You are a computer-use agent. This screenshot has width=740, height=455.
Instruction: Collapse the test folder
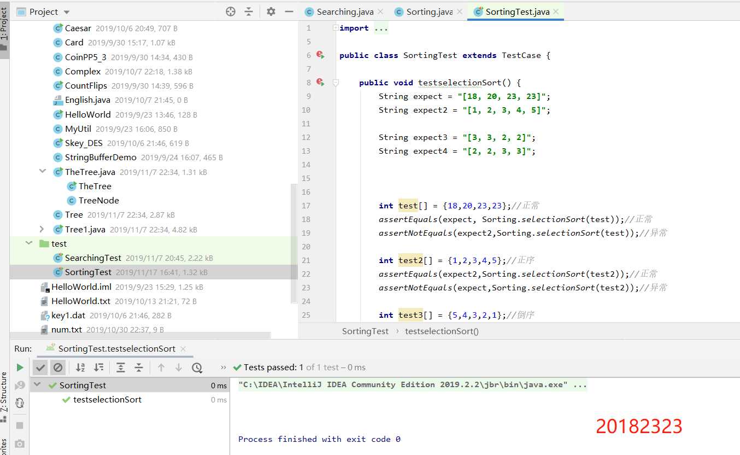coord(29,243)
